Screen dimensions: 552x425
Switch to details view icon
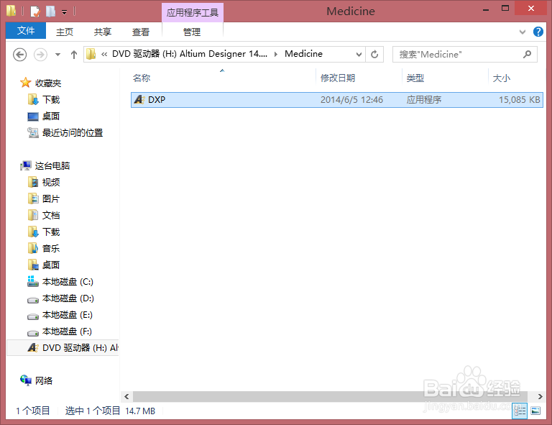(x=520, y=411)
